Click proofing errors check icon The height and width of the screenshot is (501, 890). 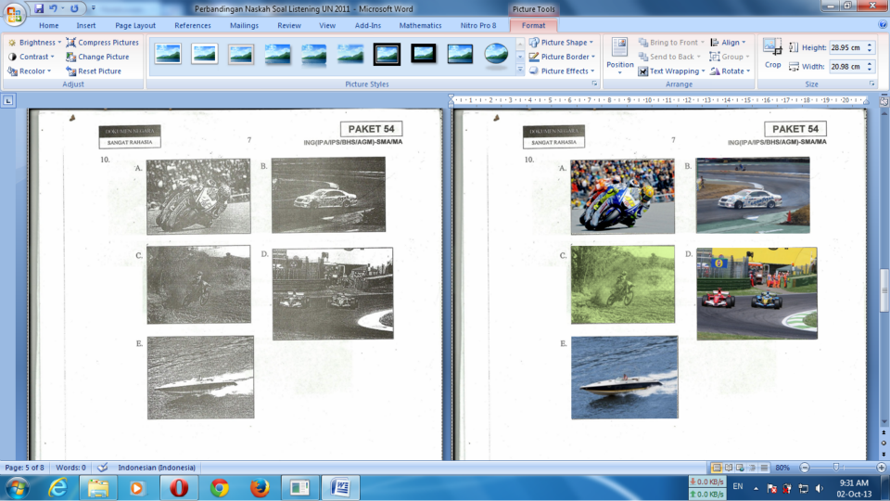pos(102,468)
